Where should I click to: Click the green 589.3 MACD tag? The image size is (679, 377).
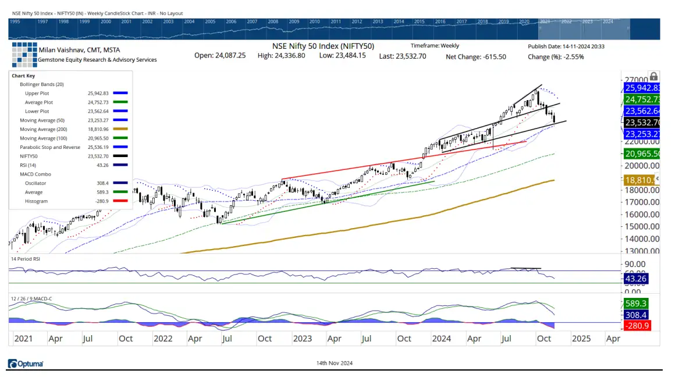click(x=636, y=304)
